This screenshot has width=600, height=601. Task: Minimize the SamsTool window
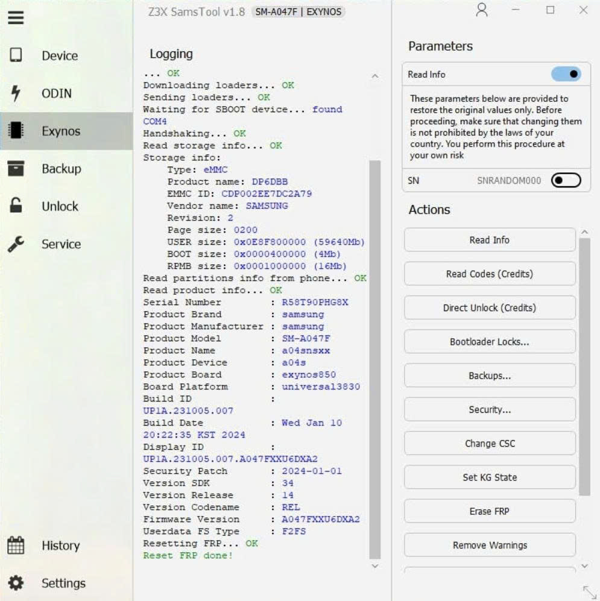pos(516,10)
